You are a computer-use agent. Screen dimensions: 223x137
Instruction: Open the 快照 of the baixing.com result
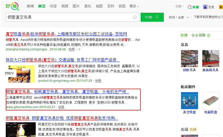click(72, 49)
